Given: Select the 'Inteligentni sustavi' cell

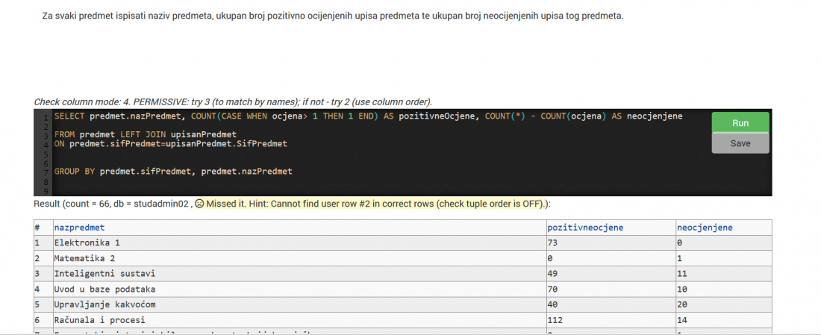Looking at the screenshot, I should (299, 273).
